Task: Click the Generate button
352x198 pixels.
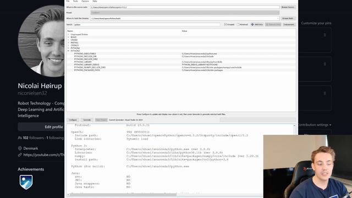Action: 87,120
